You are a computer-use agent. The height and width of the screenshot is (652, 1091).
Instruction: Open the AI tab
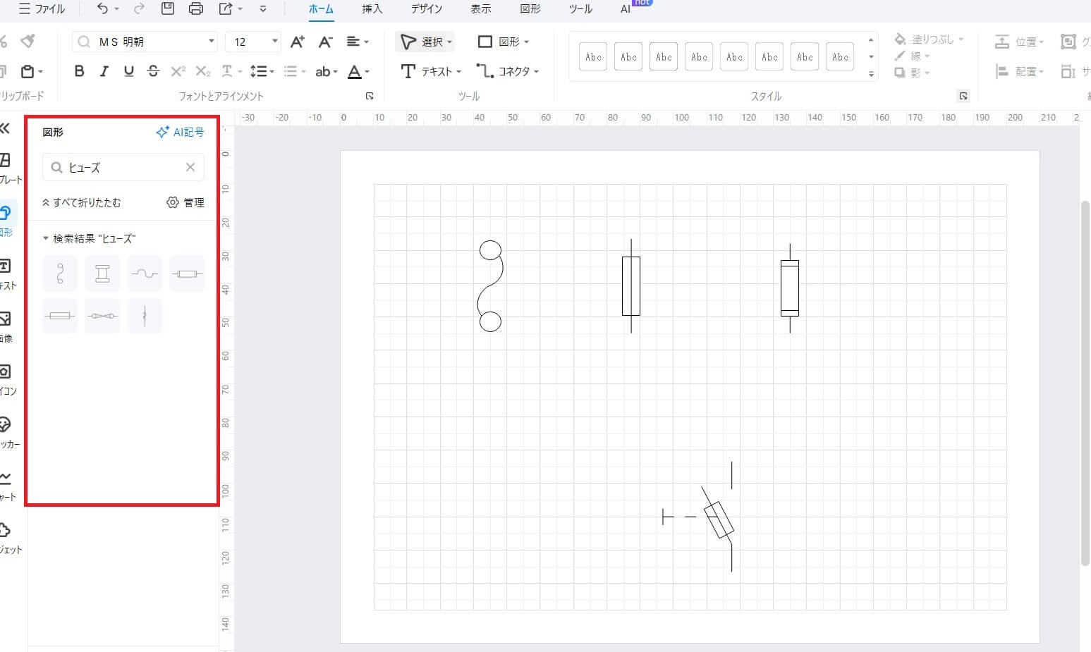(x=626, y=9)
